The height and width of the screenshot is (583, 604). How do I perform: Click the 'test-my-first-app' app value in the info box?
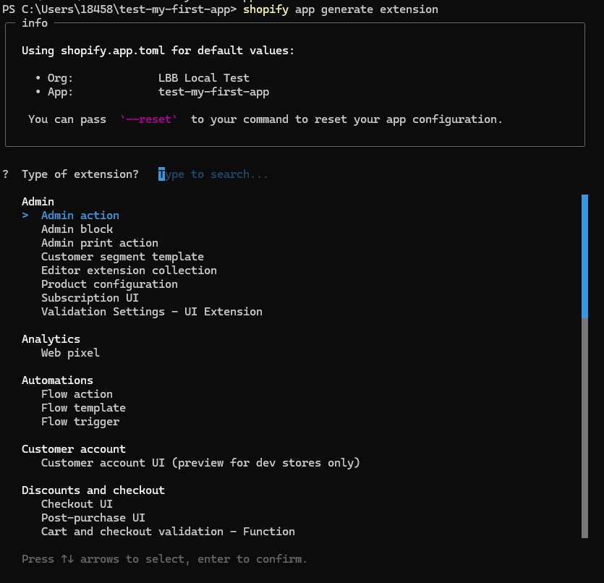(x=214, y=92)
